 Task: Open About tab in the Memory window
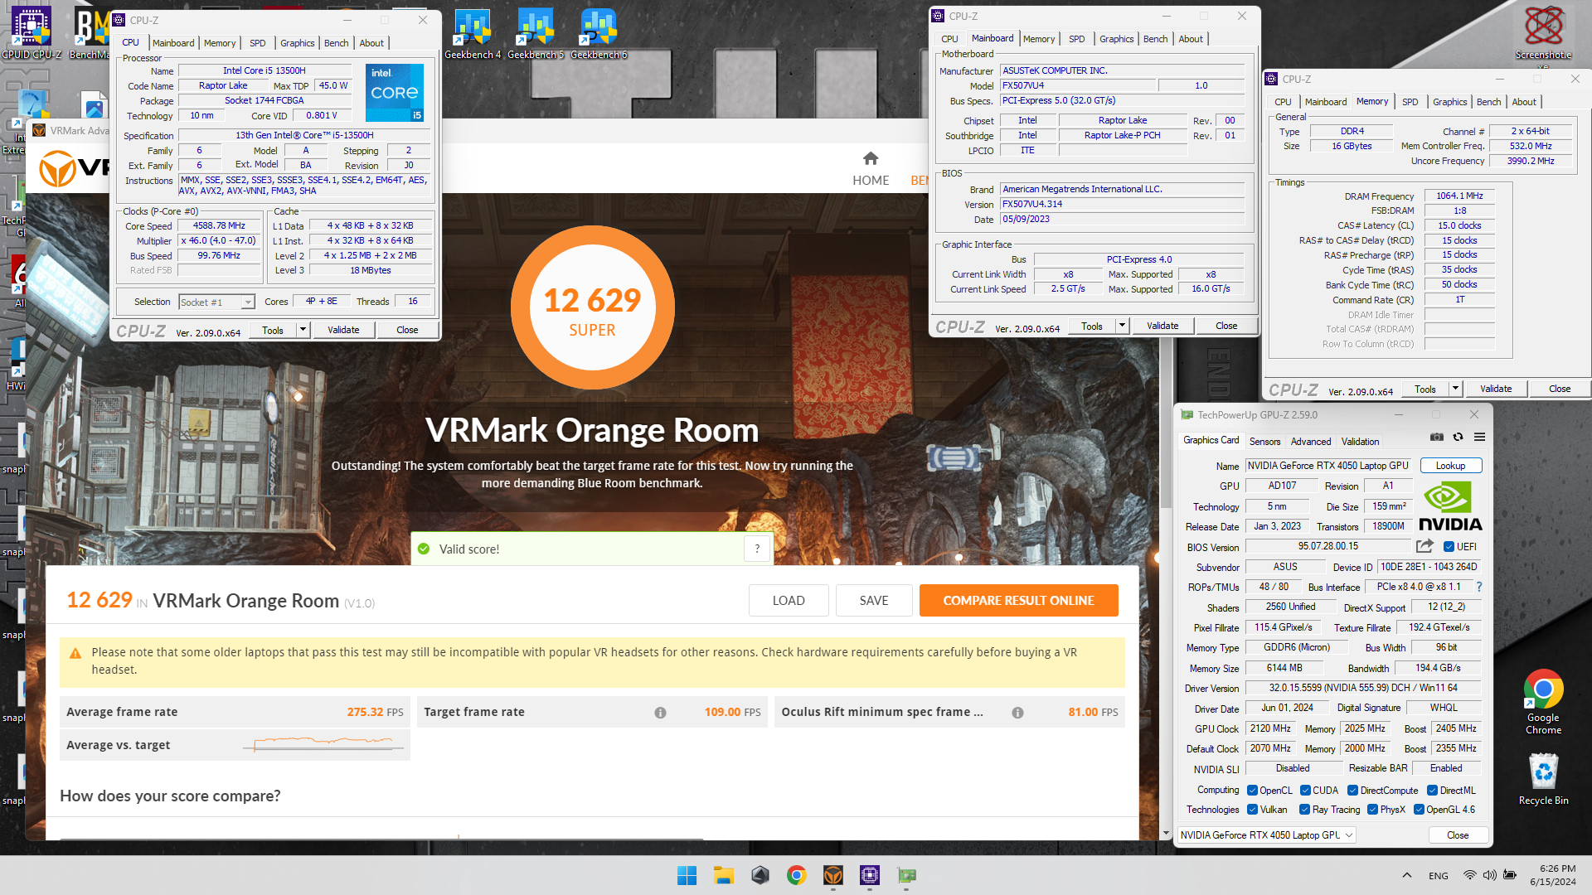(x=1524, y=102)
